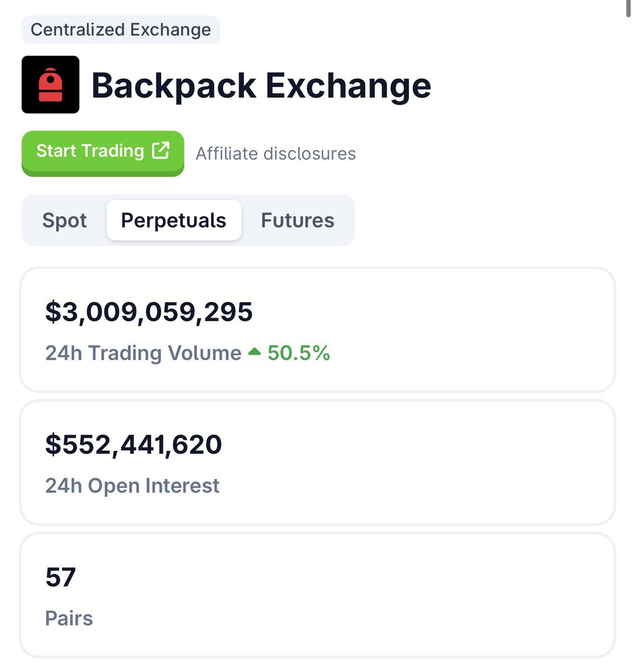Click the green up arrow beside 50.5%
This screenshot has height=671, width=635.
(x=255, y=352)
